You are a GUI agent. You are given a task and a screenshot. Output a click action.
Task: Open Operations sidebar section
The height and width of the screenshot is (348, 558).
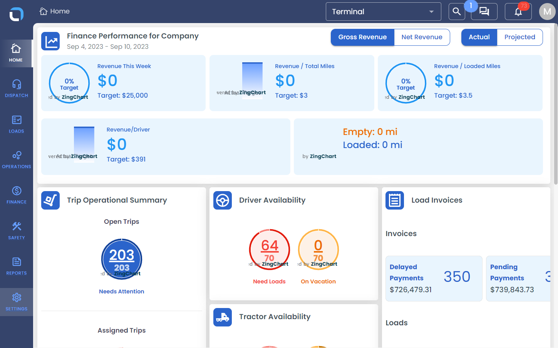pyautogui.click(x=16, y=160)
